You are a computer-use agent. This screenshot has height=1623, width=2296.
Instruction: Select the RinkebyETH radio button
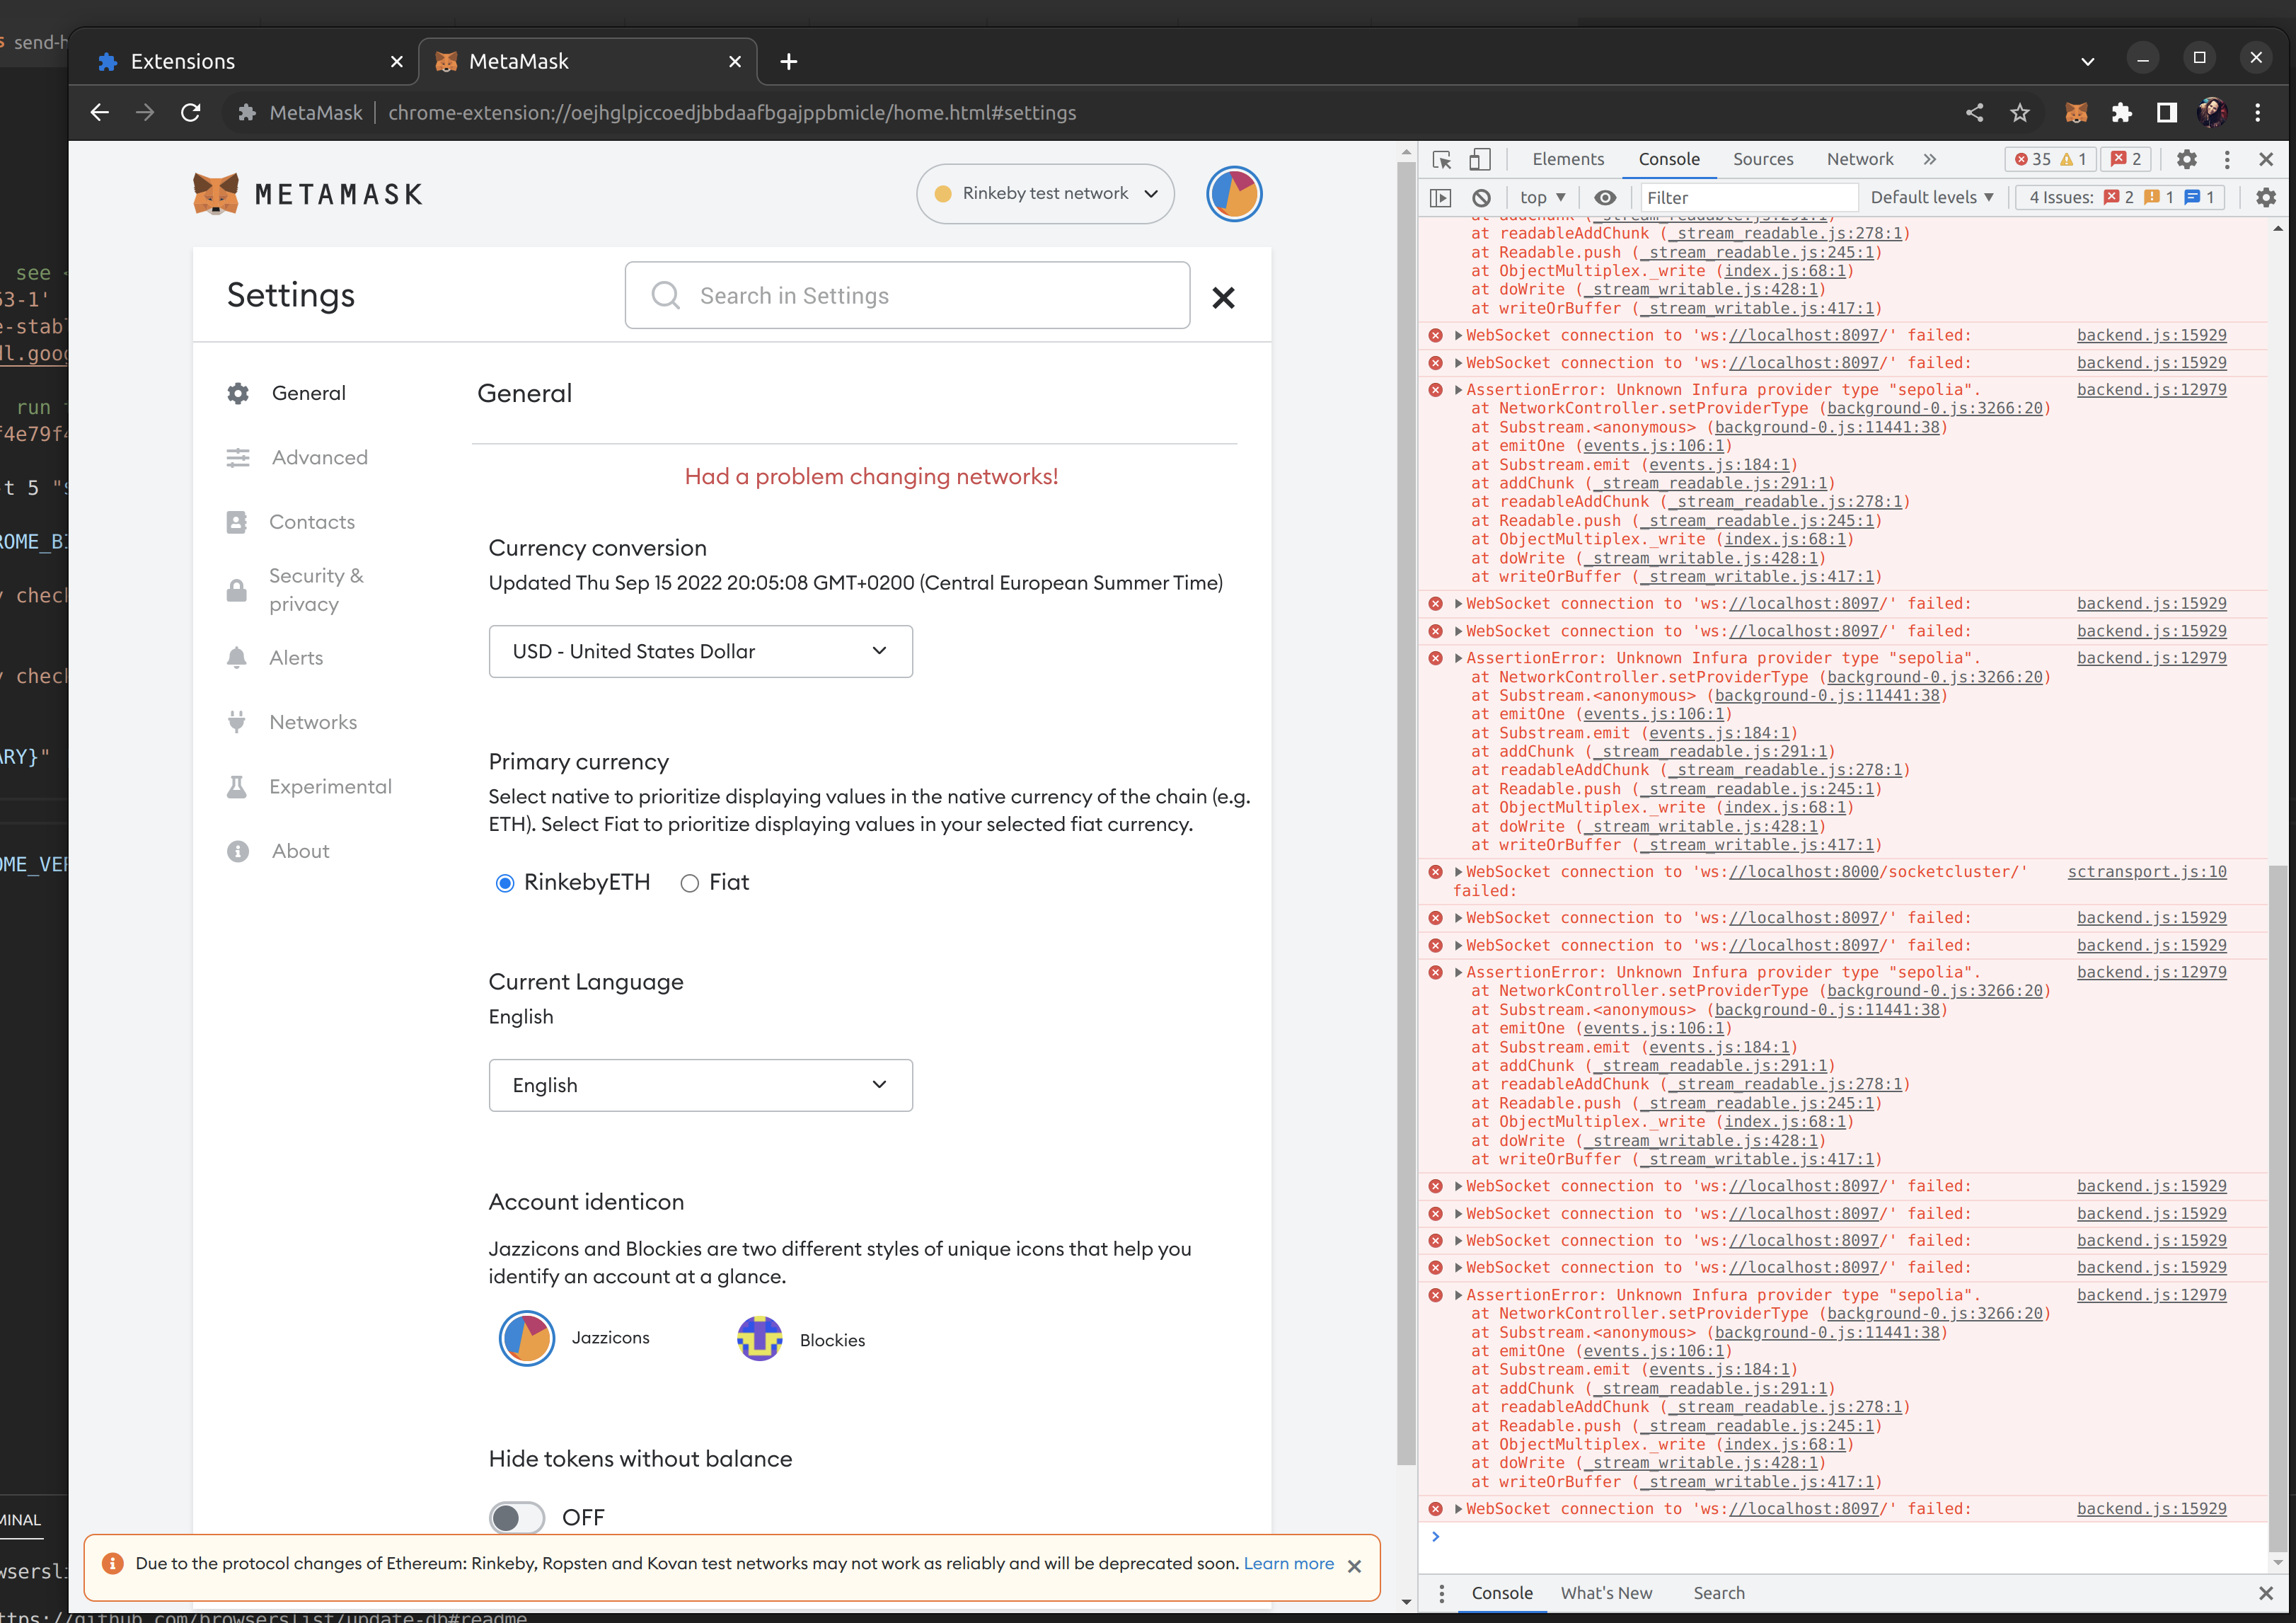[505, 883]
